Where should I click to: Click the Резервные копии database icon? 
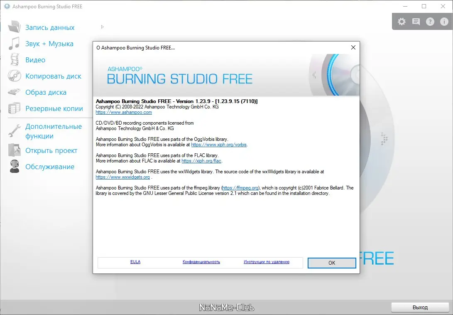[x=14, y=108]
